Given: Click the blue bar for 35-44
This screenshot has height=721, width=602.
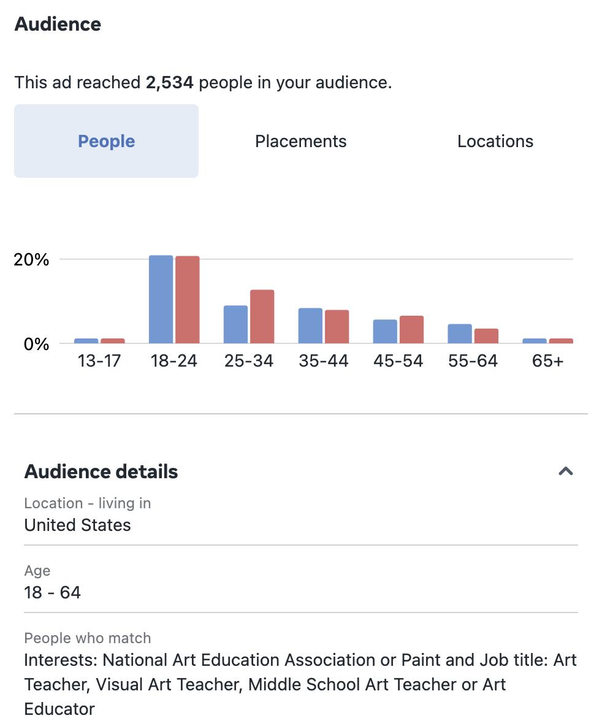Looking at the screenshot, I should click(310, 326).
